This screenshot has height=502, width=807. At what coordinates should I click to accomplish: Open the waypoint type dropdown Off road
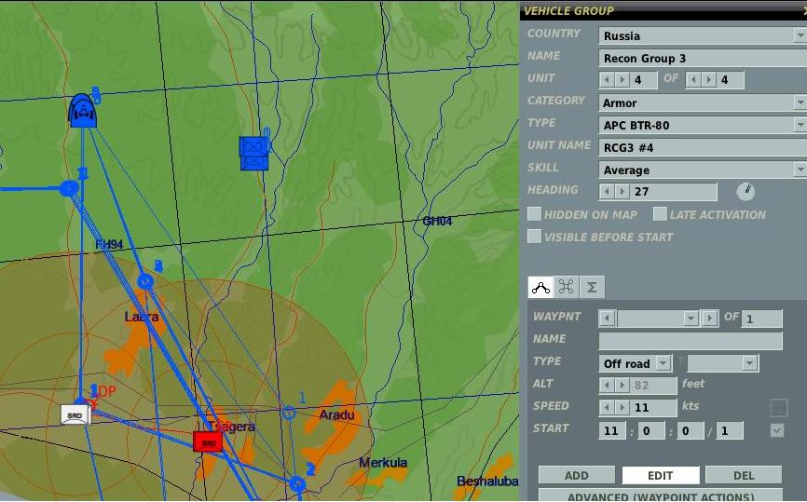636,363
